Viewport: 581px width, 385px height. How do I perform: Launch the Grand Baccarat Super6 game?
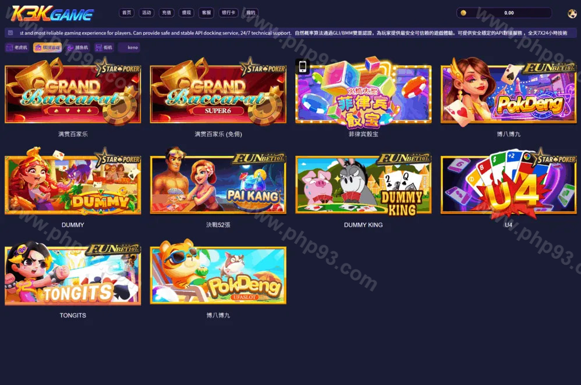[218, 93]
